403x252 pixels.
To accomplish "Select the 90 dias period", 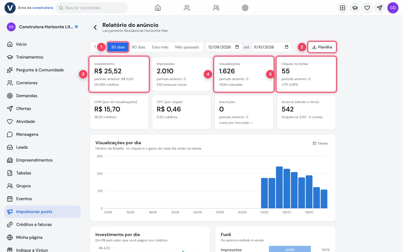I will tap(138, 47).
